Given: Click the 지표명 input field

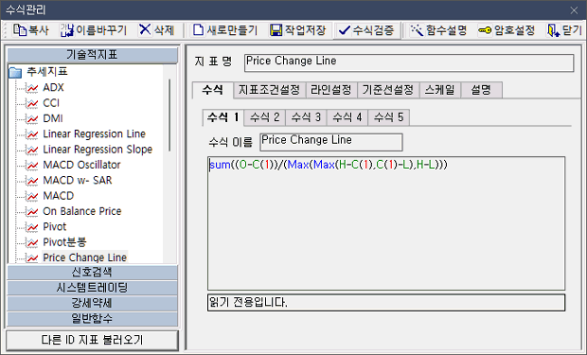Looking at the screenshot, I should [x=409, y=62].
